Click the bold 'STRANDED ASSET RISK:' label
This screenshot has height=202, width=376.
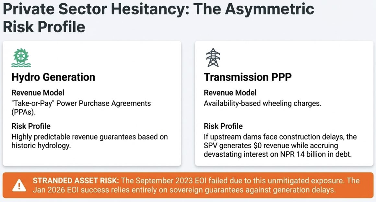click(76, 181)
